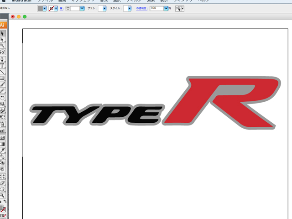Select the Scale tool

2,104
